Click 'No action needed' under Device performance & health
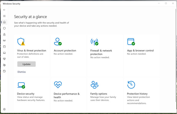This screenshot has height=114, width=177. [x=63, y=101]
